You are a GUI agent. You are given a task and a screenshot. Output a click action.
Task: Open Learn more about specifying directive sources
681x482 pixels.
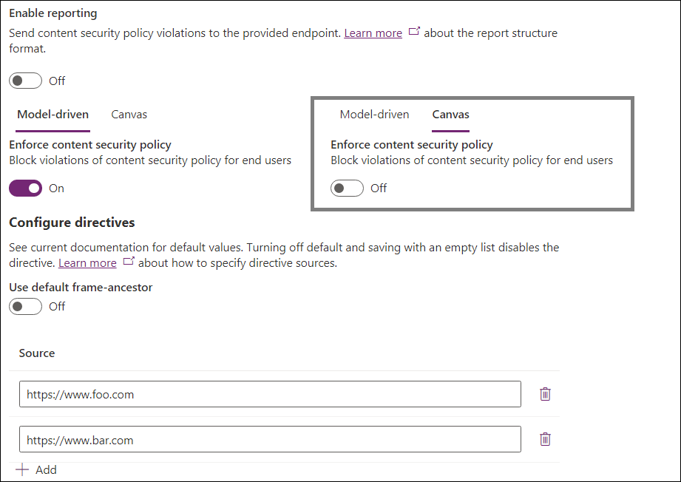(x=87, y=262)
